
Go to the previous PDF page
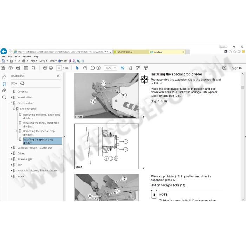pyautogui.click(x=45, y=68)
